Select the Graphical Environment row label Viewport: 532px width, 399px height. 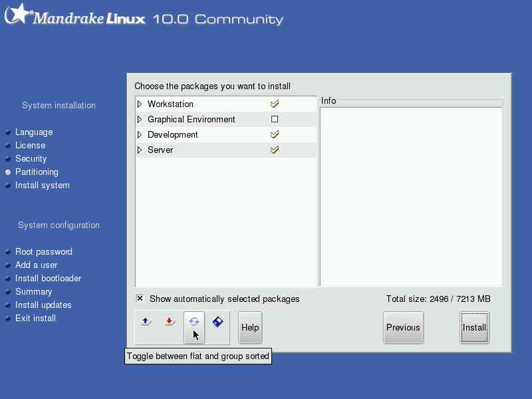[192, 120]
